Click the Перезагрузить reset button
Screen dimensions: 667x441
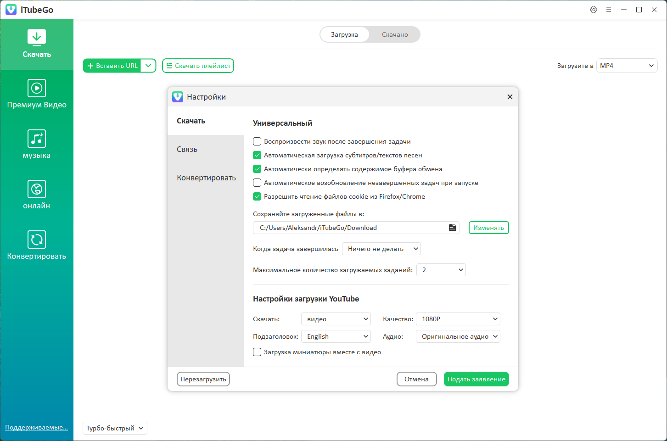203,379
